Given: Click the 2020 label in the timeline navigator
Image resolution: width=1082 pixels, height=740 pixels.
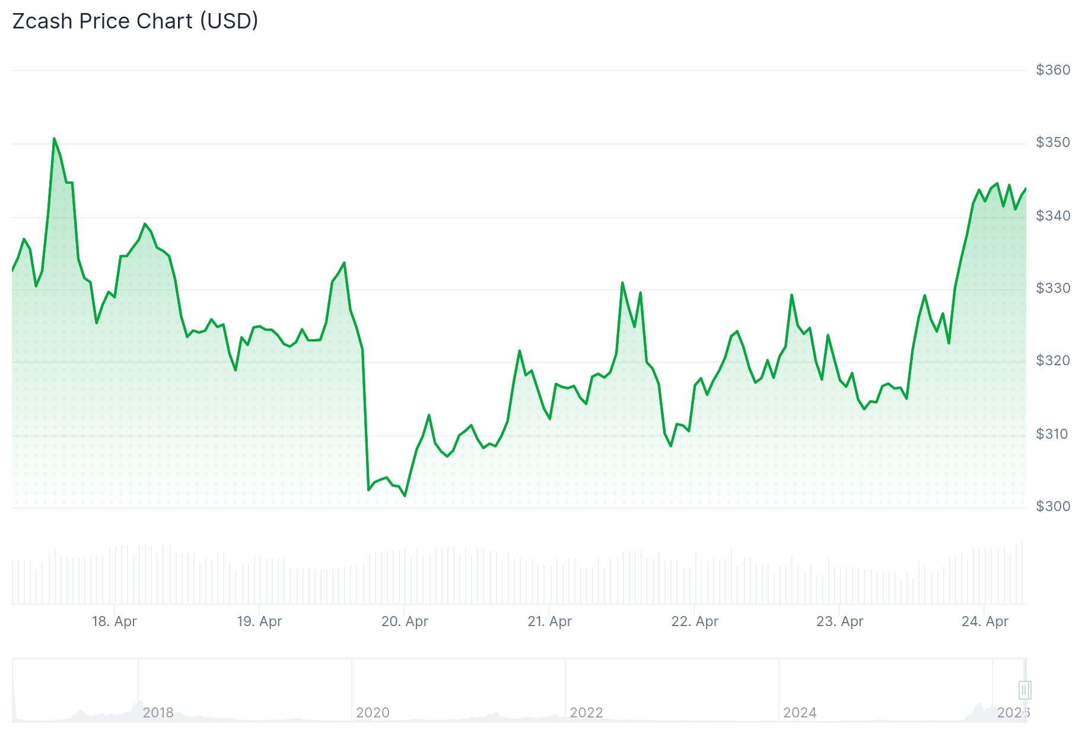Looking at the screenshot, I should 373,713.
